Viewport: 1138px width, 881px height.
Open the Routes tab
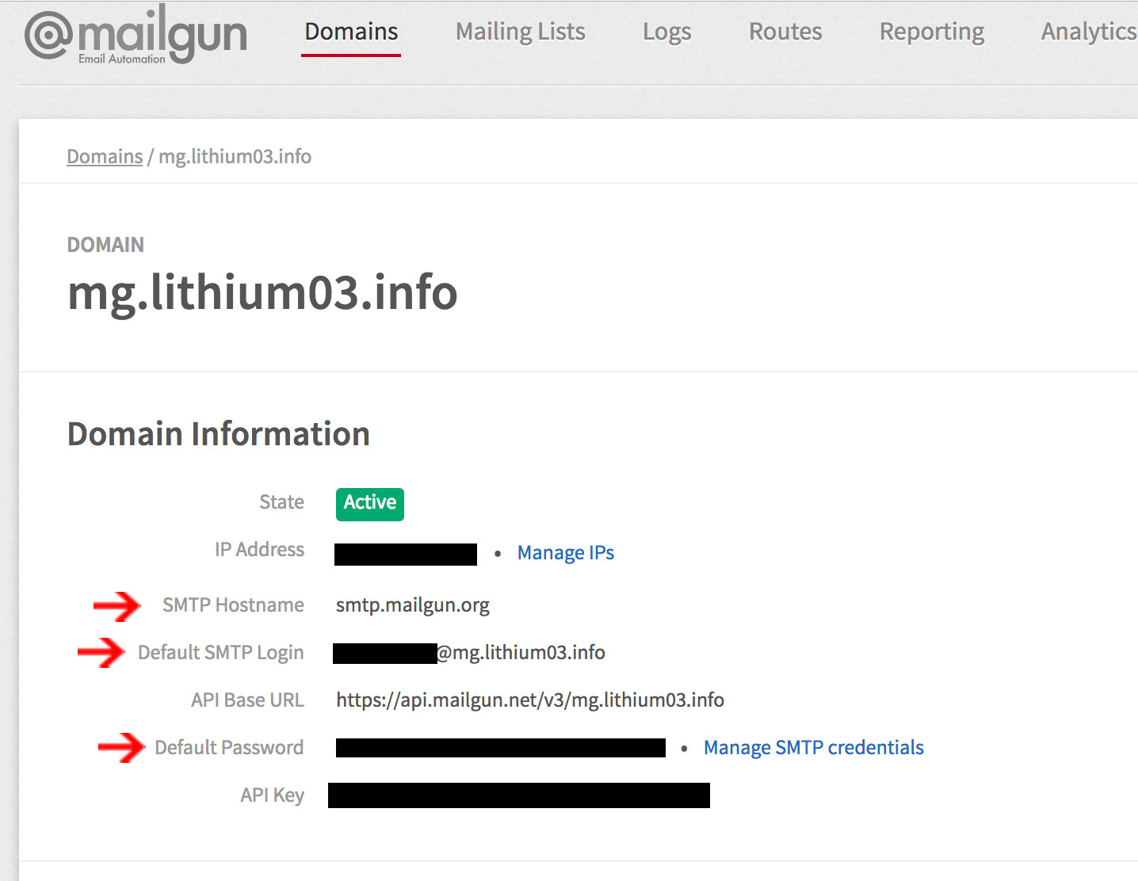coord(785,32)
